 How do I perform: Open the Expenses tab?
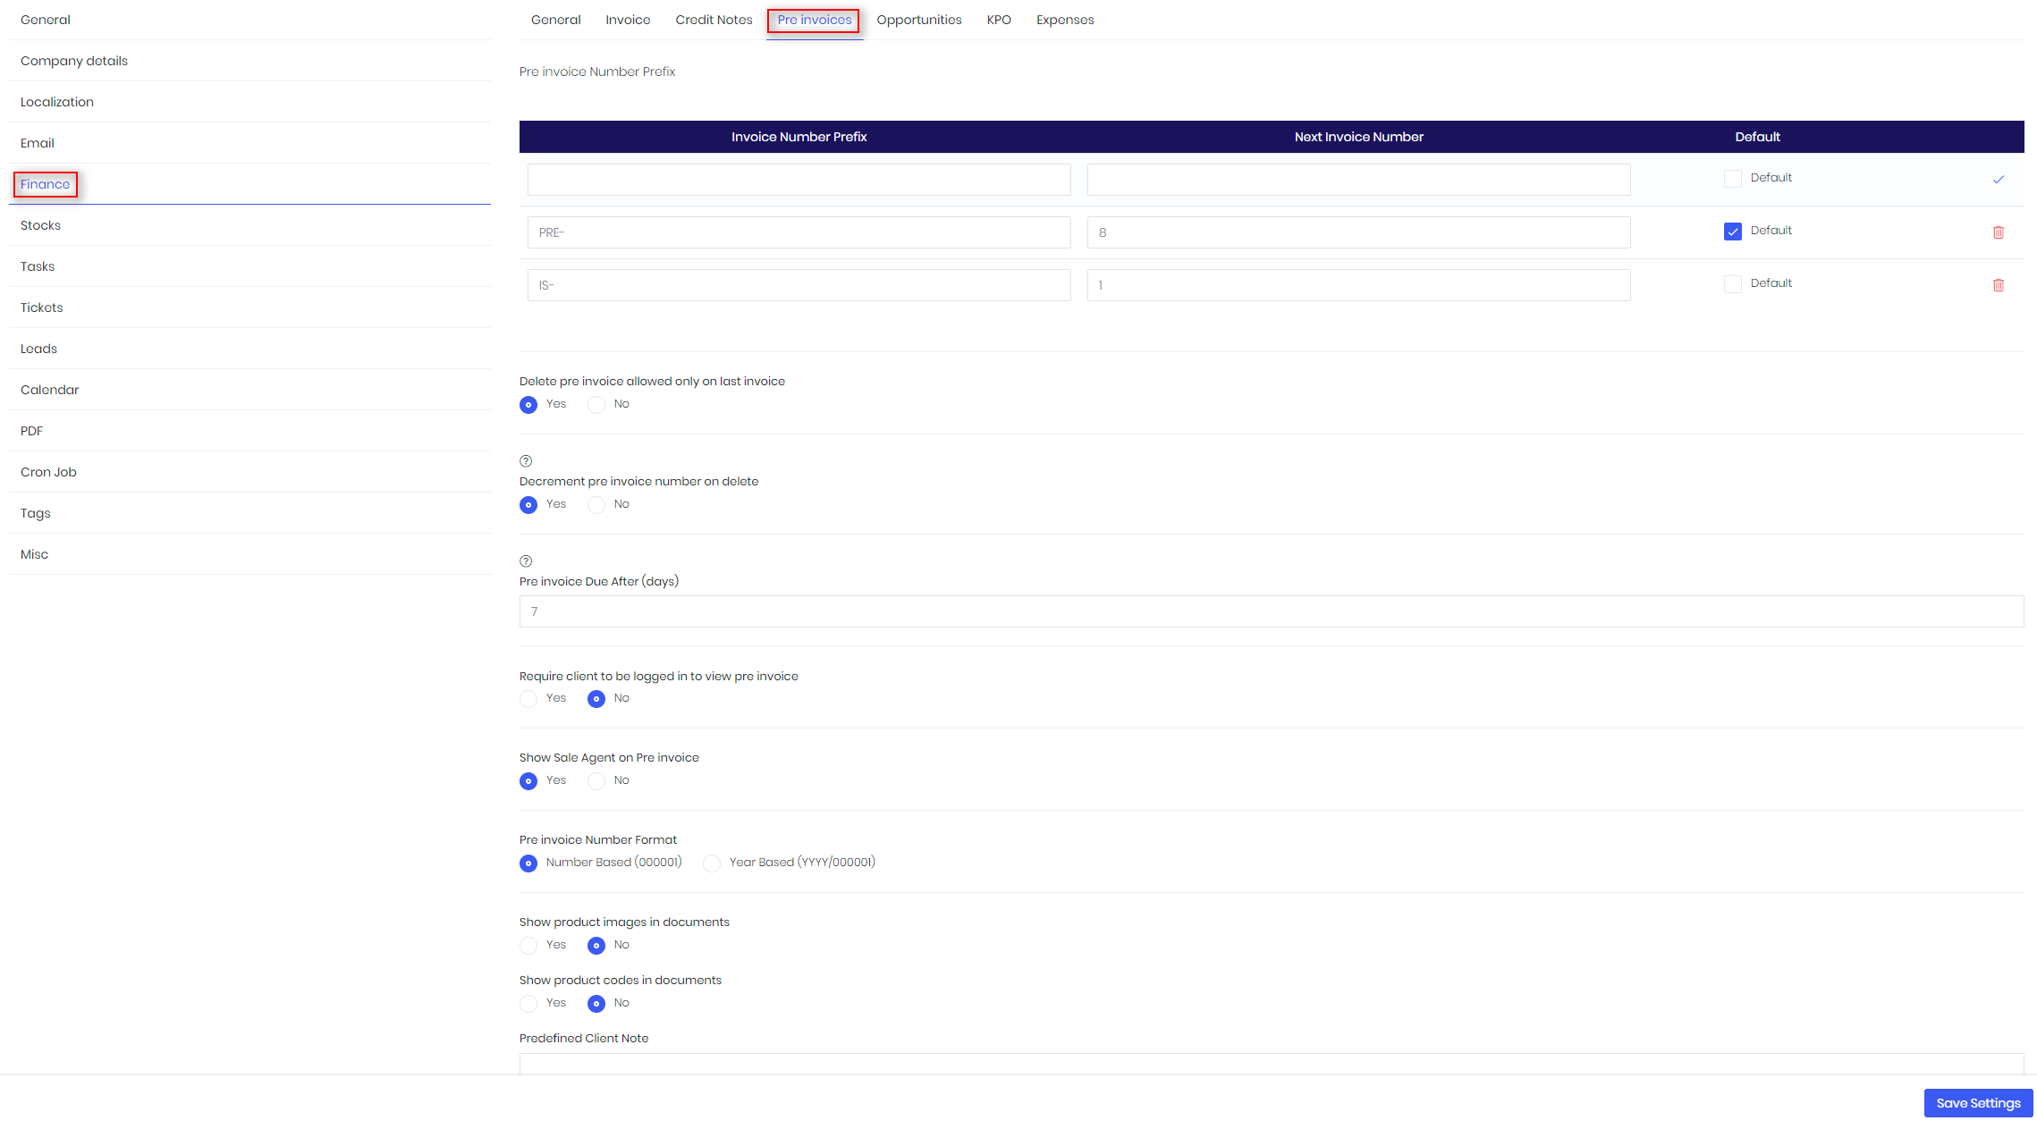point(1064,20)
